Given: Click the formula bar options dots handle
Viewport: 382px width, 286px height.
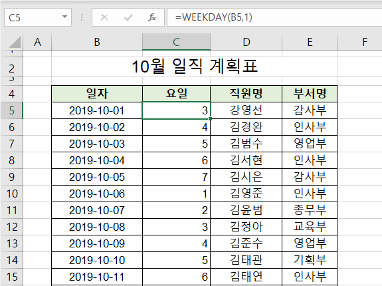Looking at the screenshot, I should (x=82, y=17).
